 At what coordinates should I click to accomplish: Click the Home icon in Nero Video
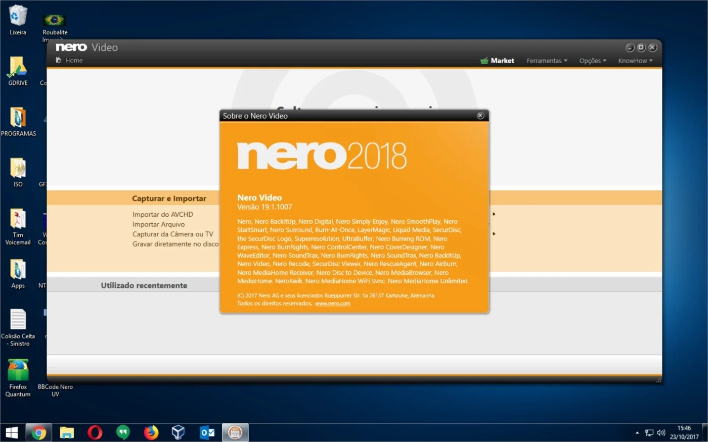click(58, 60)
